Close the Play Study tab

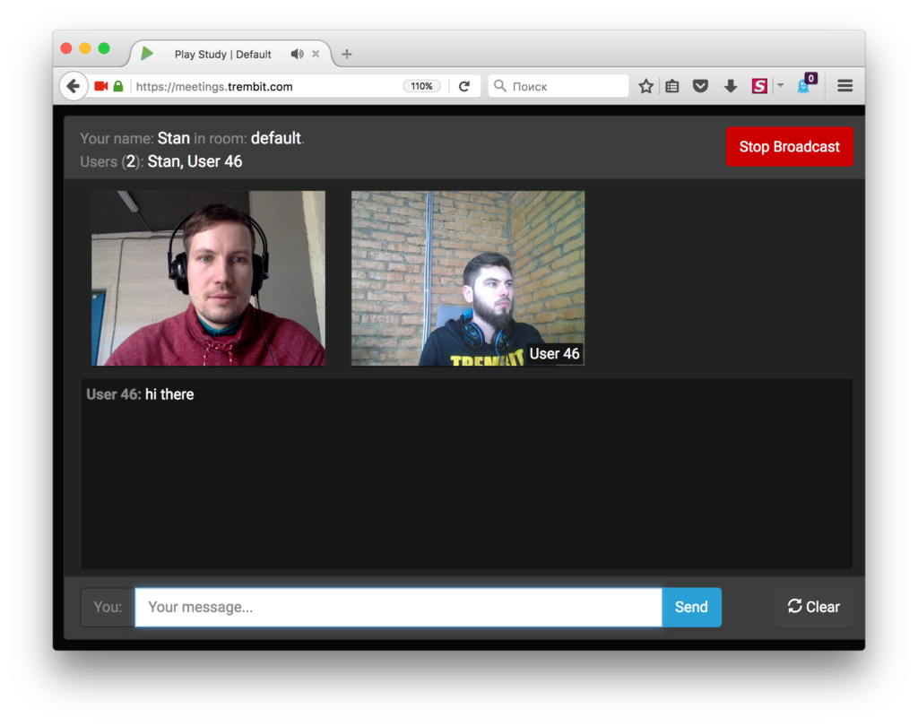pos(316,54)
